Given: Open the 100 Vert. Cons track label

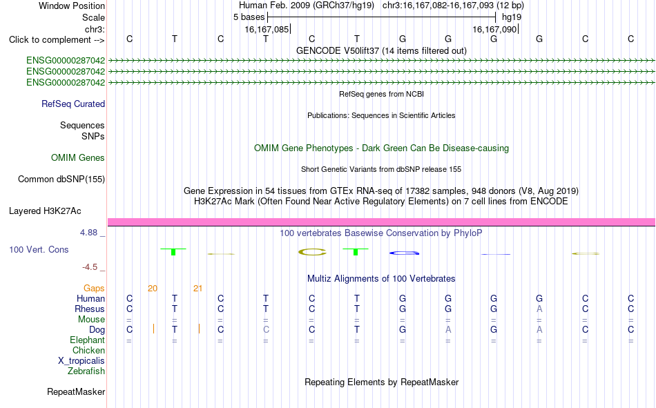Looking at the screenshot, I should (x=39, y=250).
